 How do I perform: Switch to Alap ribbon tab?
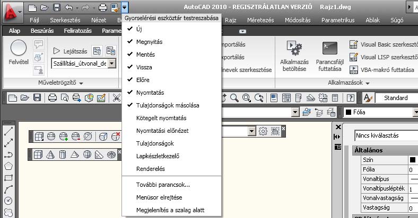click(x=14, y=31)
